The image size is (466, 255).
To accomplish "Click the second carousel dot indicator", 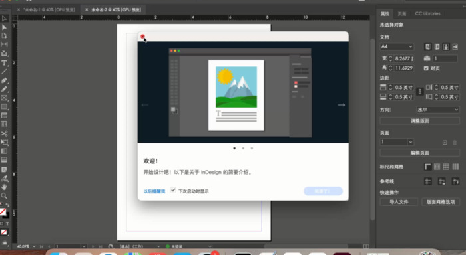I will (x=243, y=148).
